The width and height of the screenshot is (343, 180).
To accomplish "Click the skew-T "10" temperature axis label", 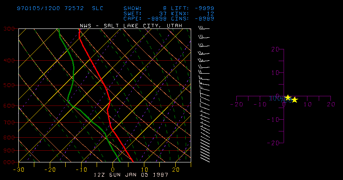I will click(x=144, y=170).
